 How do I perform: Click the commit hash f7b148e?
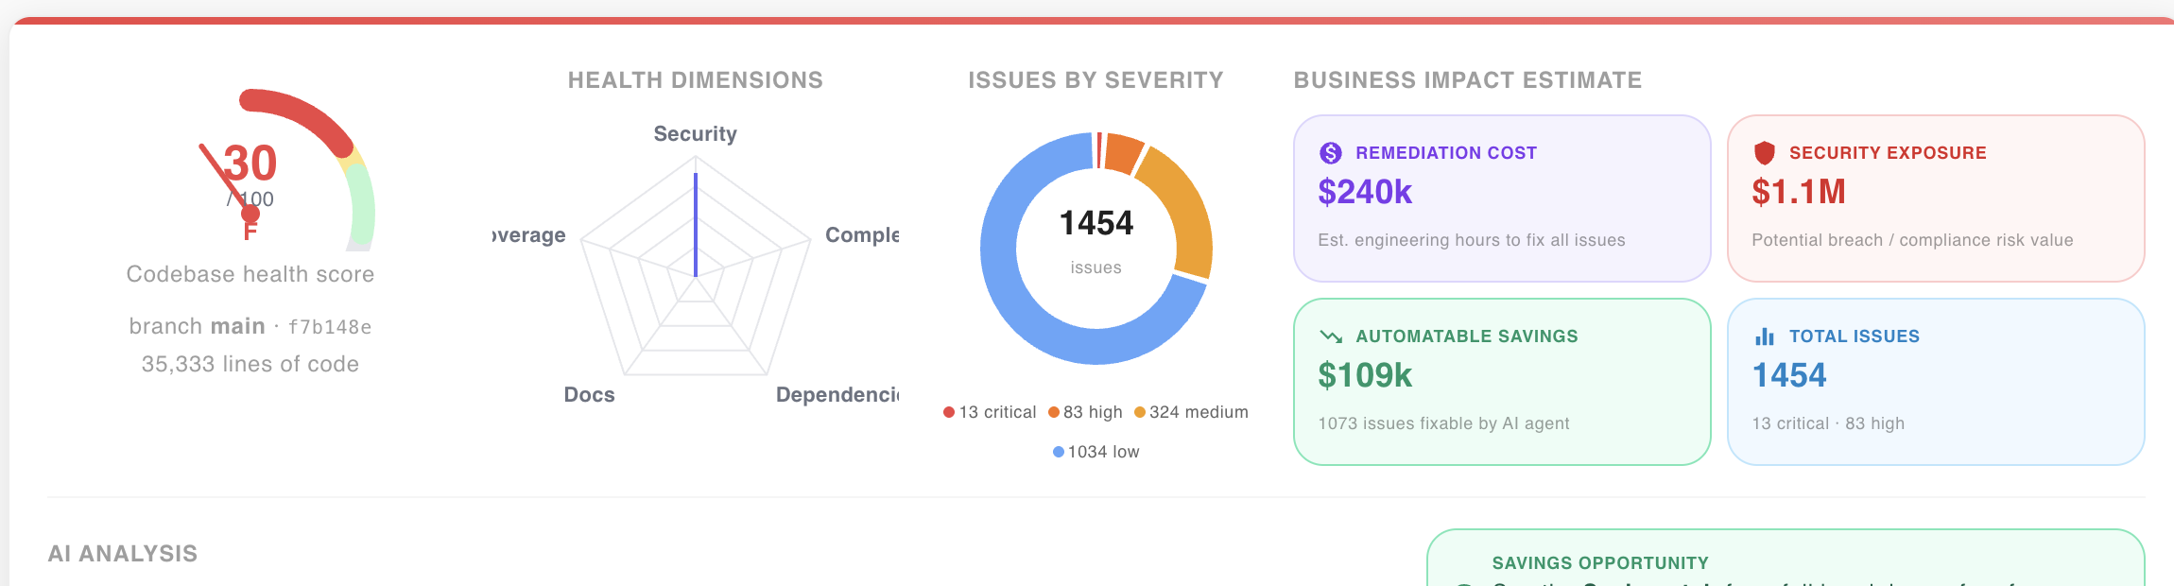329,327
